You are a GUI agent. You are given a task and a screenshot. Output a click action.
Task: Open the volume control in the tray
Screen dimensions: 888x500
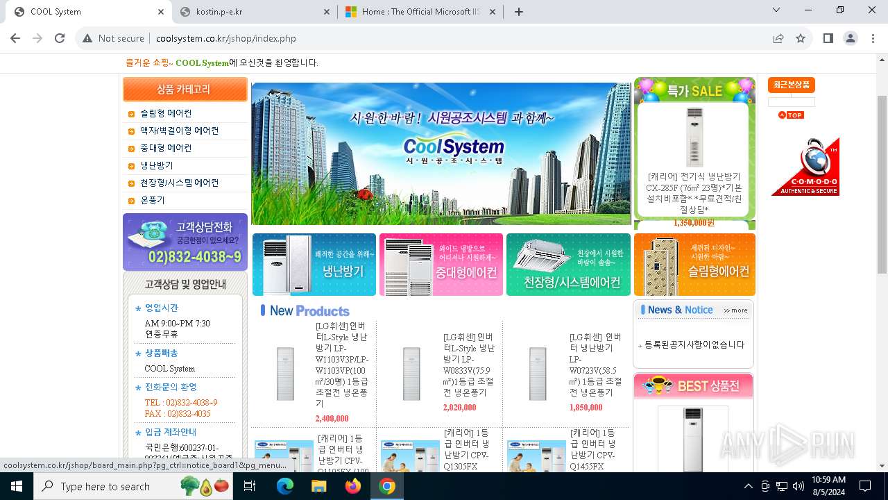(799, 486)
